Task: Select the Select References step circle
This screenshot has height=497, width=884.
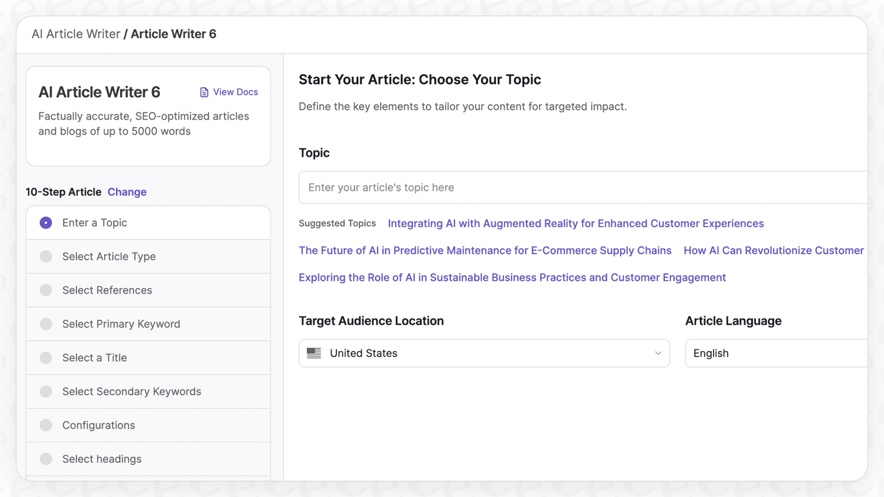Action: click(x=46, y=290)
